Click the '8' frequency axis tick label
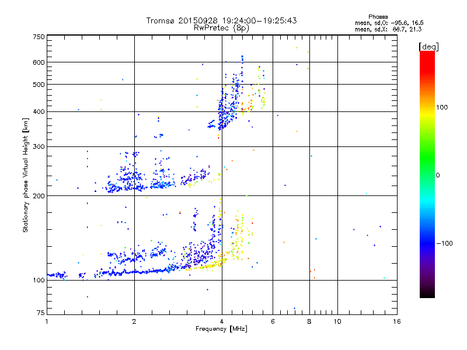 pos(309,321)
